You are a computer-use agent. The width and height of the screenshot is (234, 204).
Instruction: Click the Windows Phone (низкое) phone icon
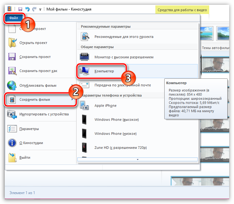[84, 134]
